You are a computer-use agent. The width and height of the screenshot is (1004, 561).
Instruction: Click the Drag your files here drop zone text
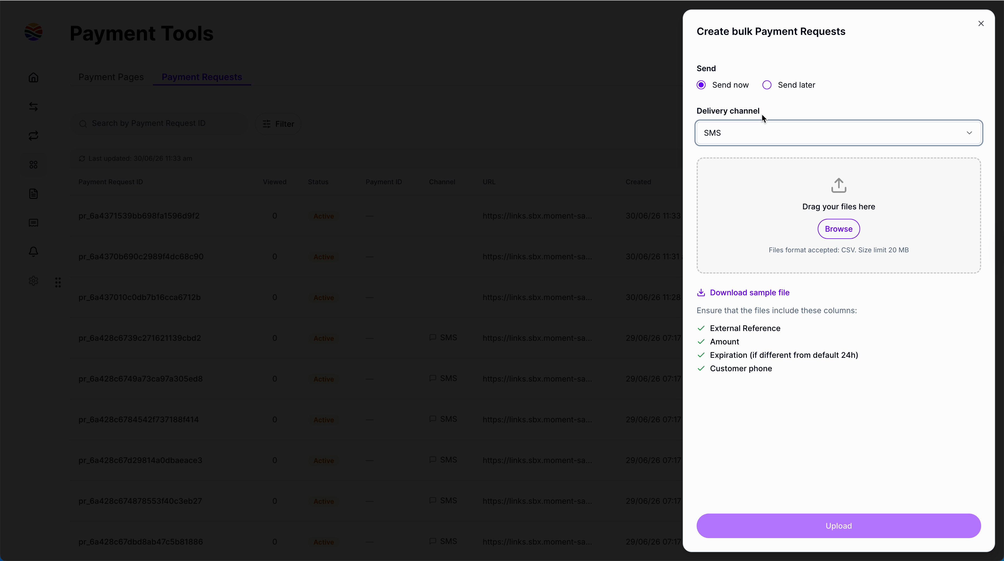(x=839, y=207)
